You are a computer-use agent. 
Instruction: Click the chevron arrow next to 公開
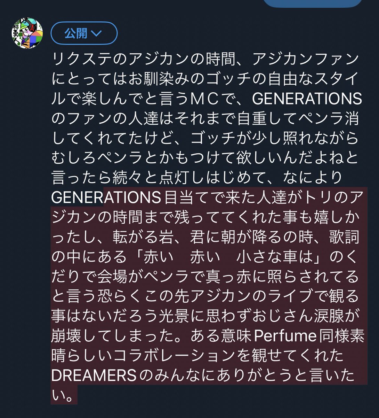pos(96,33)
